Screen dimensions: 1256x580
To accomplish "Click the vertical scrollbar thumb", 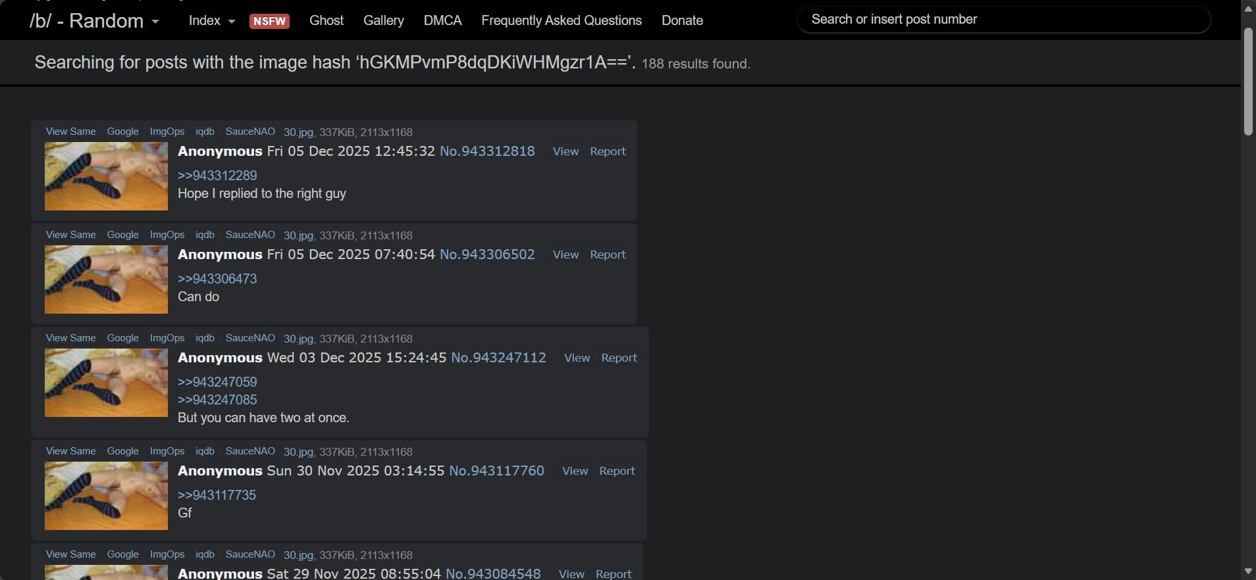I will coord(1248,82).
